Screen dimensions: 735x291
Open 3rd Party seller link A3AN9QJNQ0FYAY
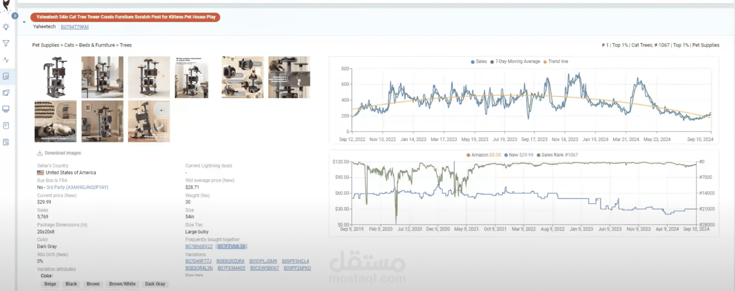[x=77, y=187]
